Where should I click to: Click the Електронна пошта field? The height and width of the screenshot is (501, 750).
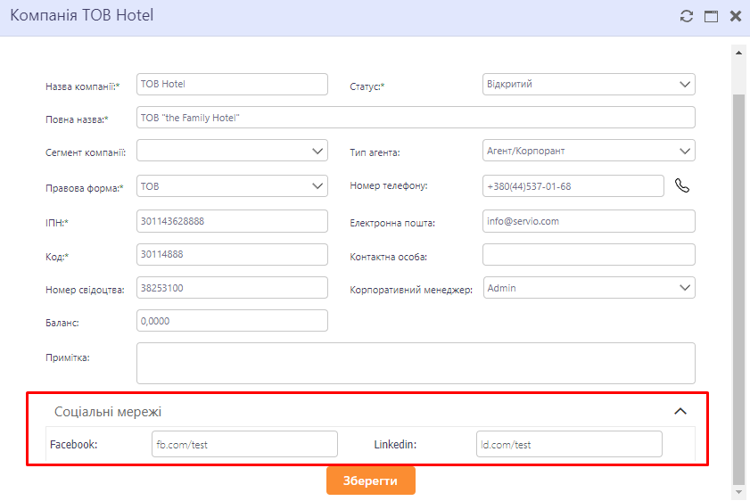point(589,220)
